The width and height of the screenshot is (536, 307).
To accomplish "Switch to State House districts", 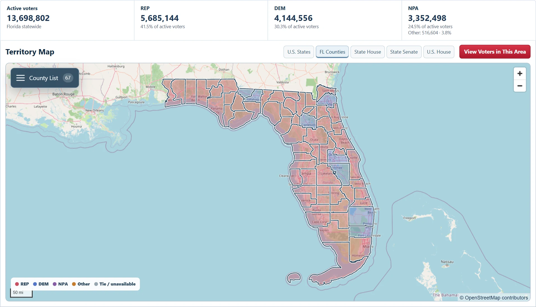I will click(367, 52).
